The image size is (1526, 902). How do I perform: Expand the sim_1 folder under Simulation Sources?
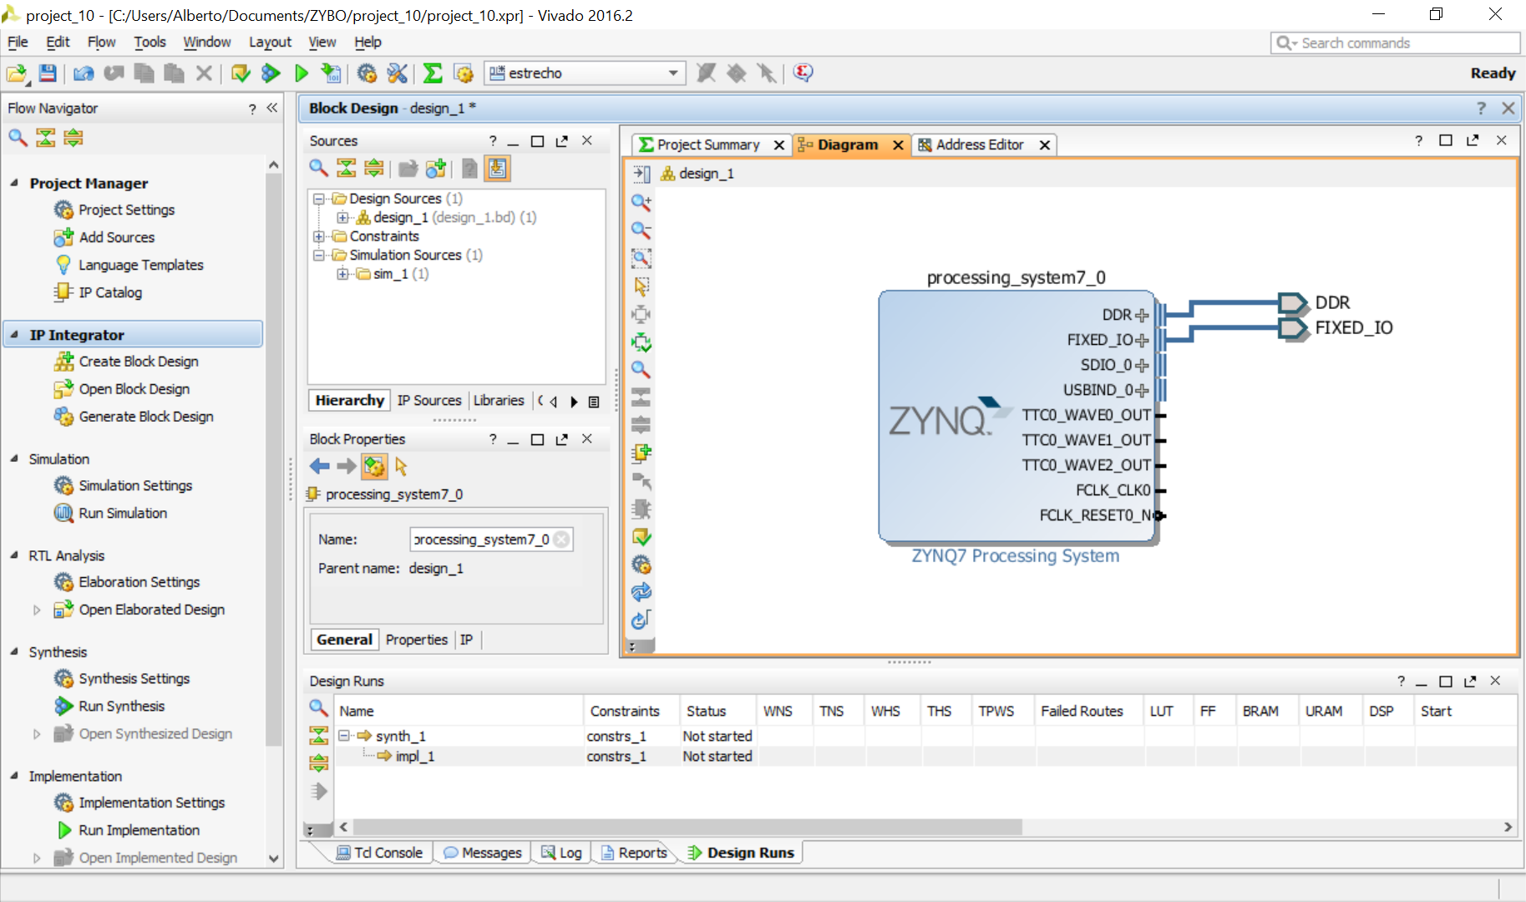coord(342,274)
